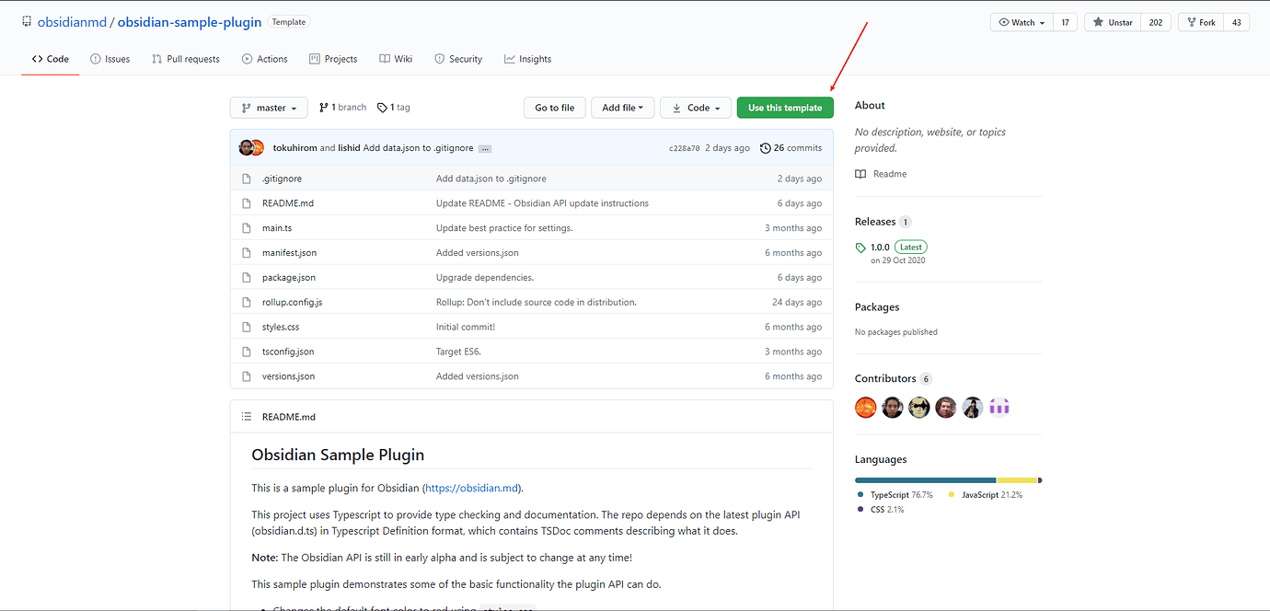Click the README.md list outline icon
The height and width of the screenshot is (611, 1270).
[x=247, y=417]
